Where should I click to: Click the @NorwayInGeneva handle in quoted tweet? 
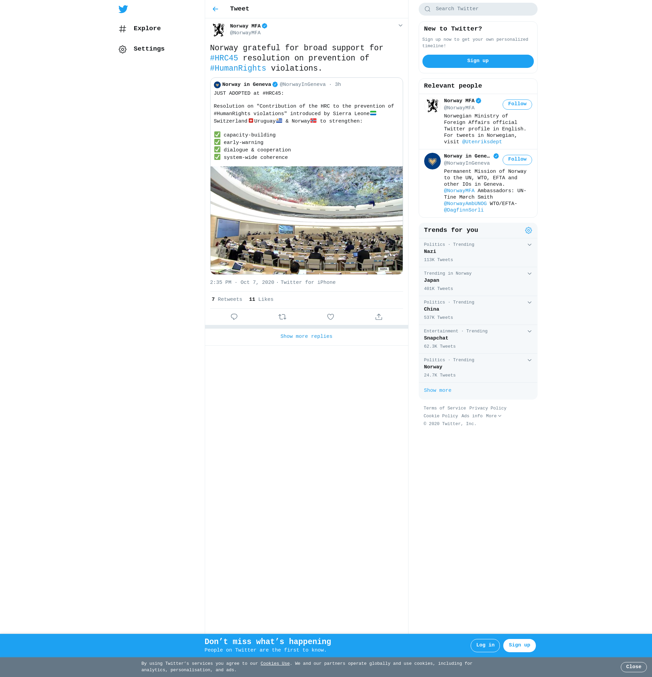click(303, 85)
